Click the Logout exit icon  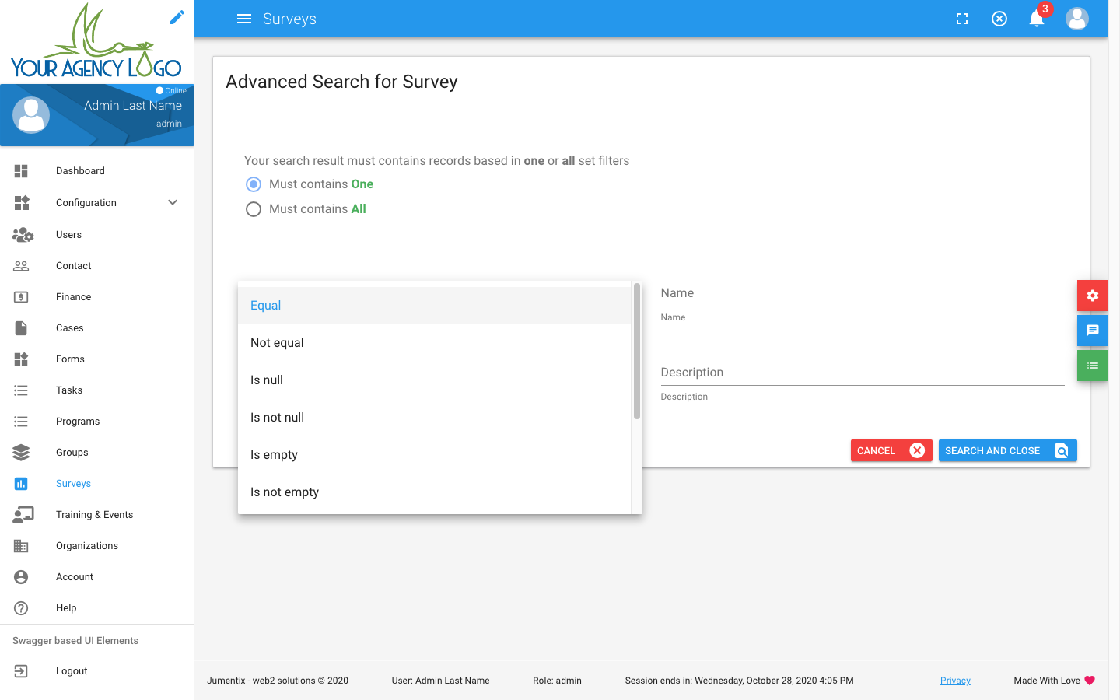pos(21,671)
